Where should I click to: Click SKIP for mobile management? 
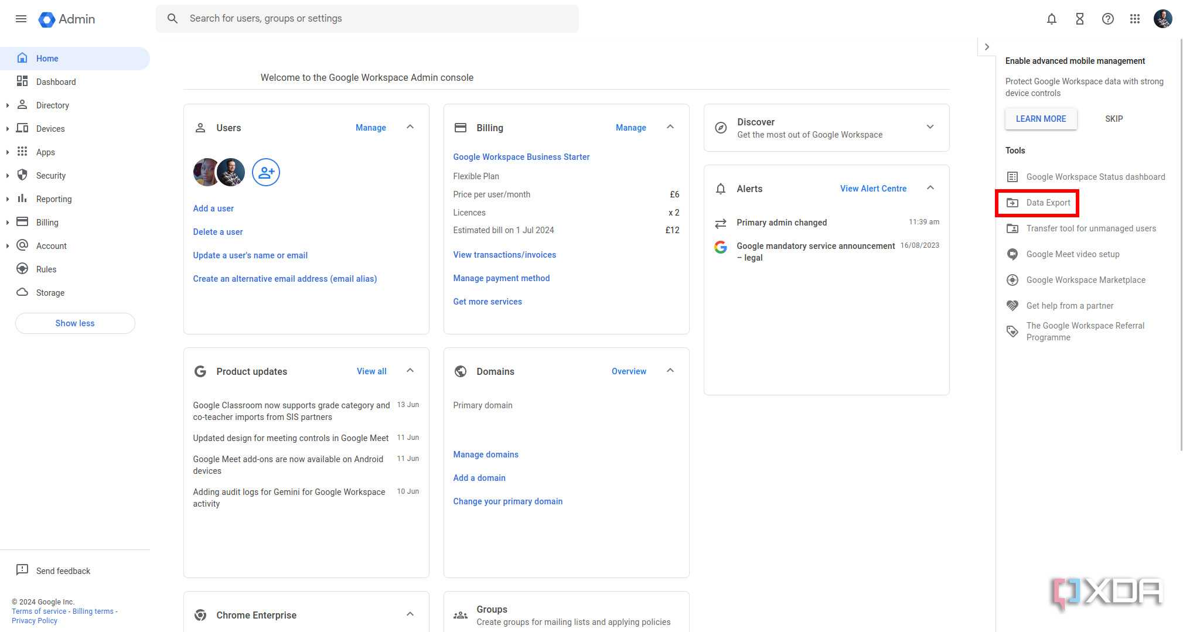1114,119
